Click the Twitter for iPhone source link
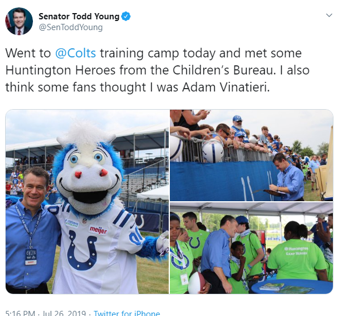This screenshot has width=338, height=316. click(127, 313)
